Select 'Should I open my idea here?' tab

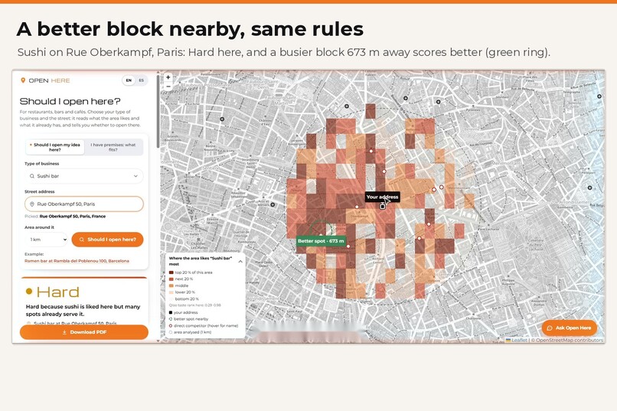55,147
